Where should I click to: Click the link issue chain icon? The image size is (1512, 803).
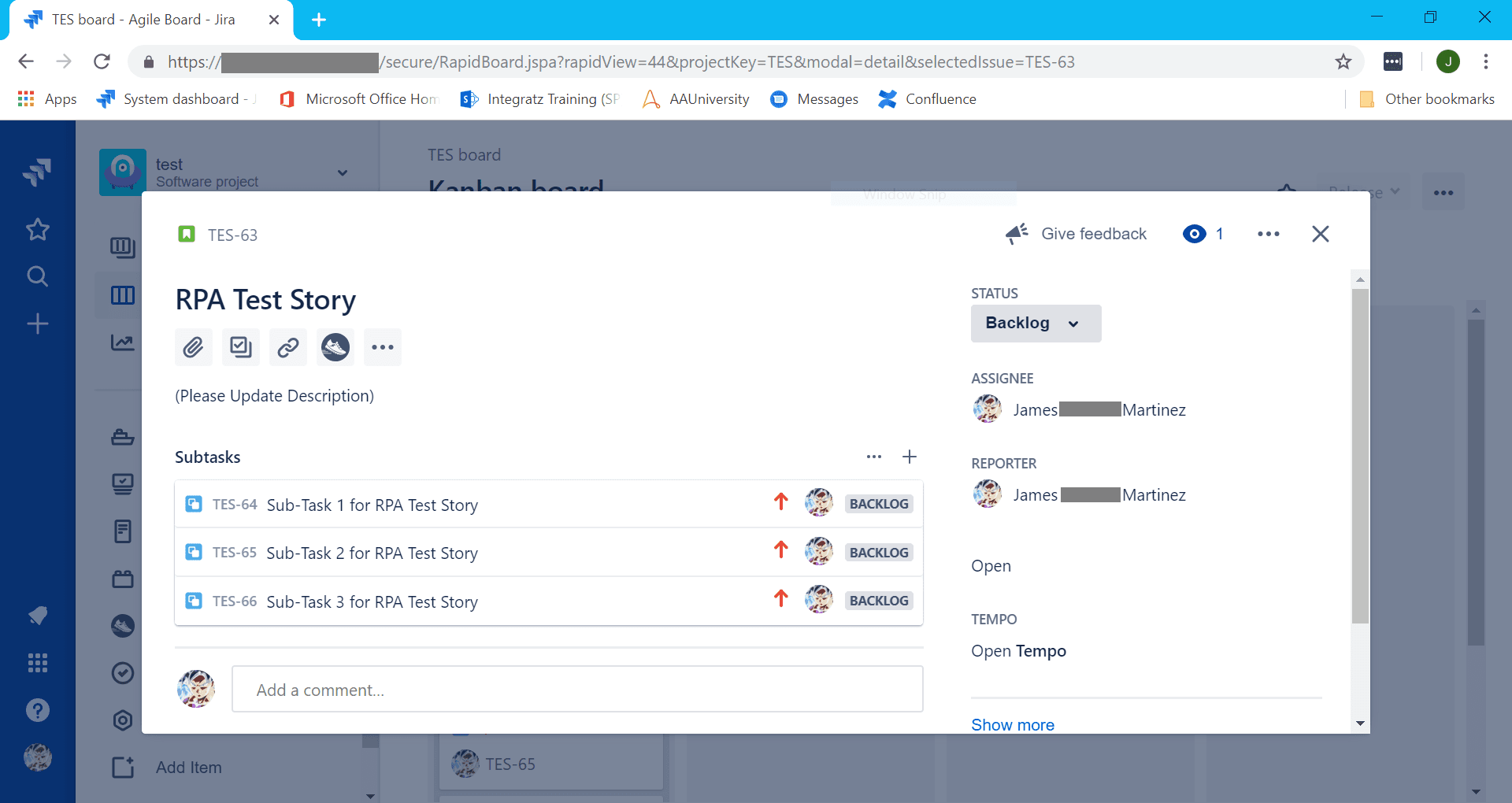coord(288,347)
